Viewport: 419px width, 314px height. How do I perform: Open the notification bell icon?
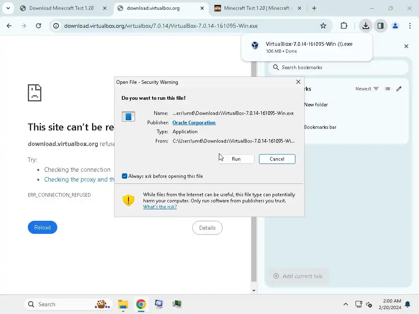[408, 304]
